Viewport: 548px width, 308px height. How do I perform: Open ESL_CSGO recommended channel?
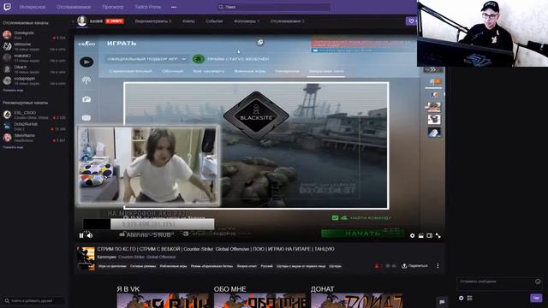coord(34,115)
